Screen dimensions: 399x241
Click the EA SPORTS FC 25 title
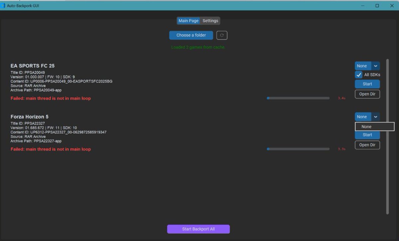(33, 66)
